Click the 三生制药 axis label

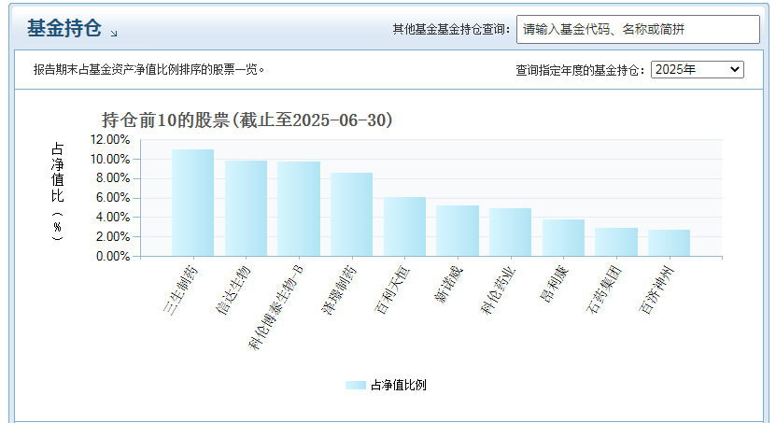(x=180, y=290)
